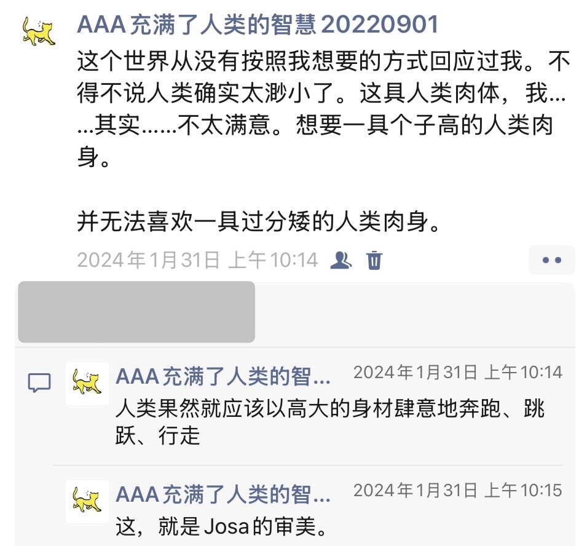Tap the first commenter's cat avatar
Viewport: 587px width, 546px height.
pyautogui.click(x=87, y=383)
